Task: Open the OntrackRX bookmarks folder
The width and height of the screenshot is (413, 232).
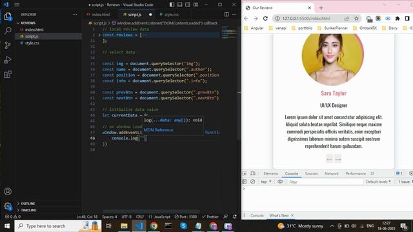Action: point(365,28)
